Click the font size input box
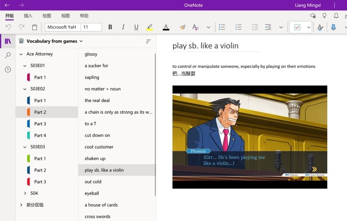Image resolution: width=347 pixels, height=221 pixels. 91,27
